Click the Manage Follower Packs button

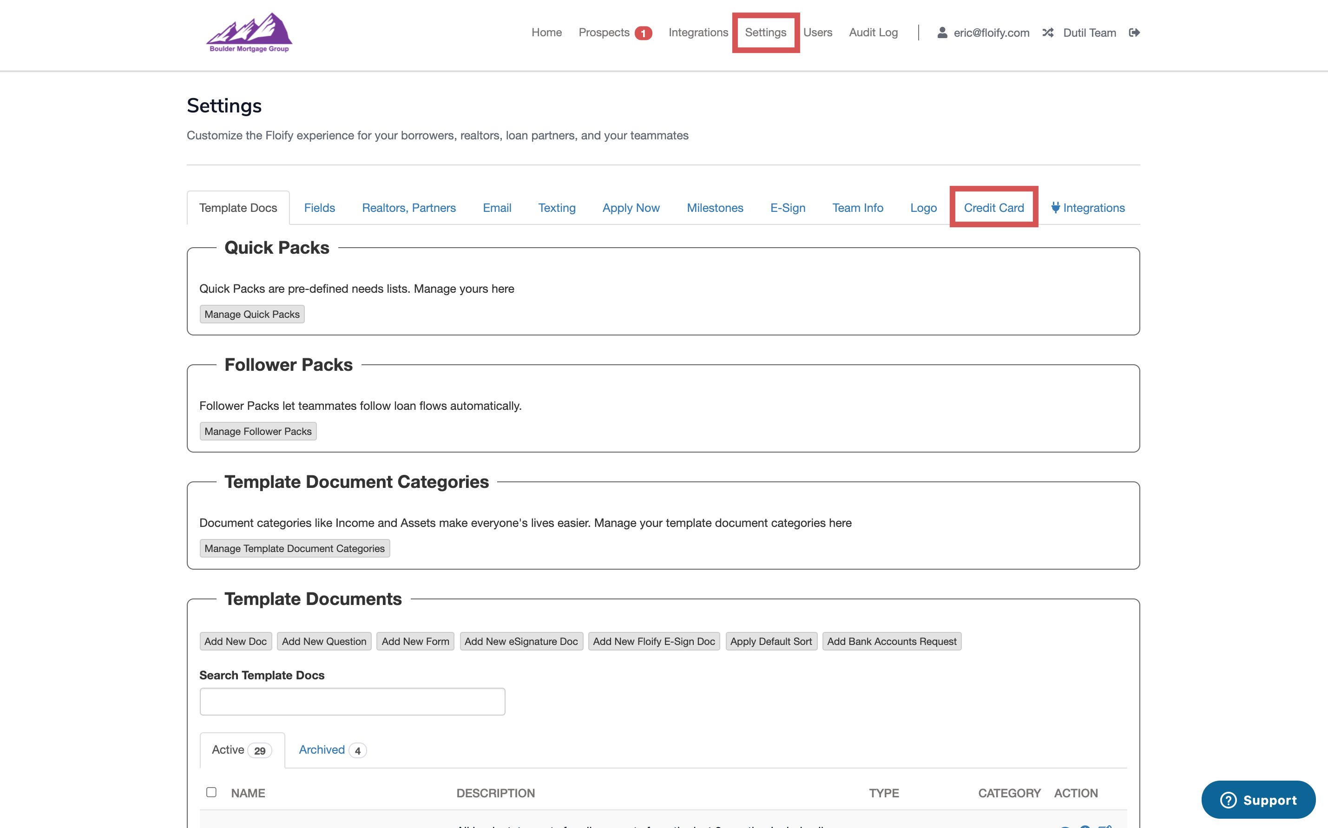coord(258,432)
